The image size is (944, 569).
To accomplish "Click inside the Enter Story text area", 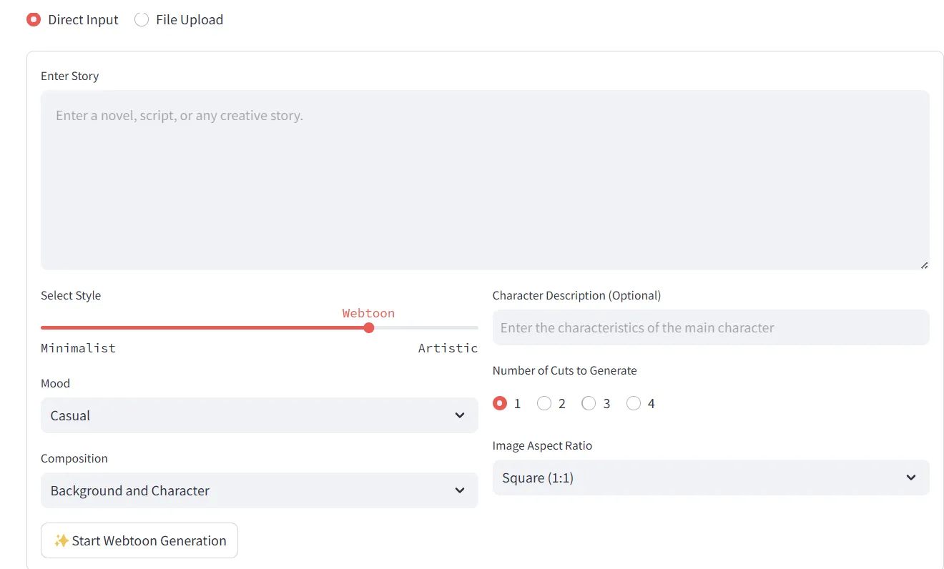I will (x=485, y=179).
